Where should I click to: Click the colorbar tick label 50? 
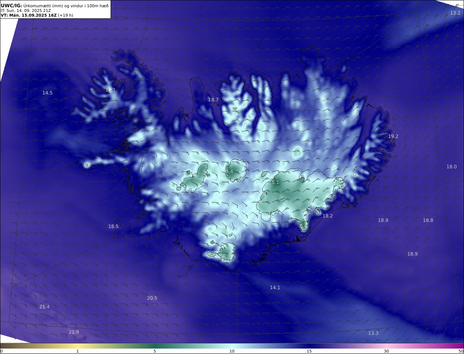(461, 351)
